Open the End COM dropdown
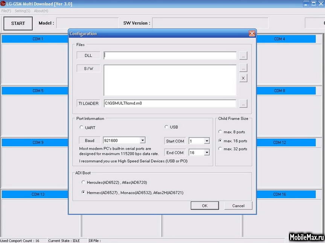 pyautogui.click(x=207, y=153)
